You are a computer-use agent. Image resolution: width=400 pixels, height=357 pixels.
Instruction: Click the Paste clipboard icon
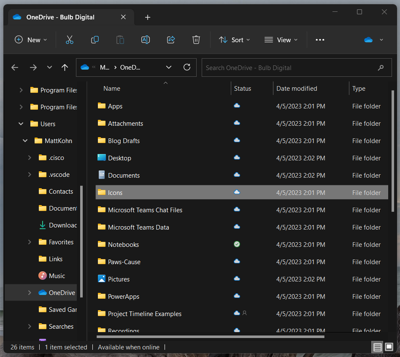tap(120, 40)
